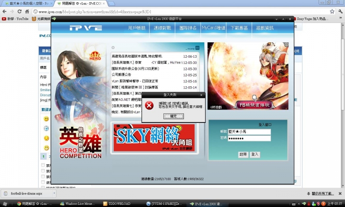
Task: Tick the third checkbox below the forum smilies
Action: pos(43,176)
